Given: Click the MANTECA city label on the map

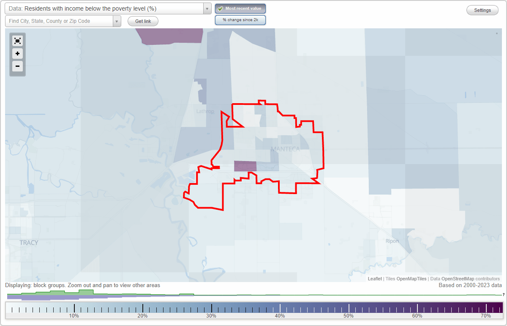Looking at the screenshot, I should point(285,149).
